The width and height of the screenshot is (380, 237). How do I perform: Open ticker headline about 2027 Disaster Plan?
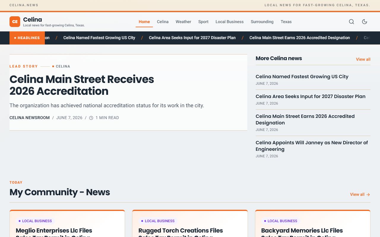(192, 38)
